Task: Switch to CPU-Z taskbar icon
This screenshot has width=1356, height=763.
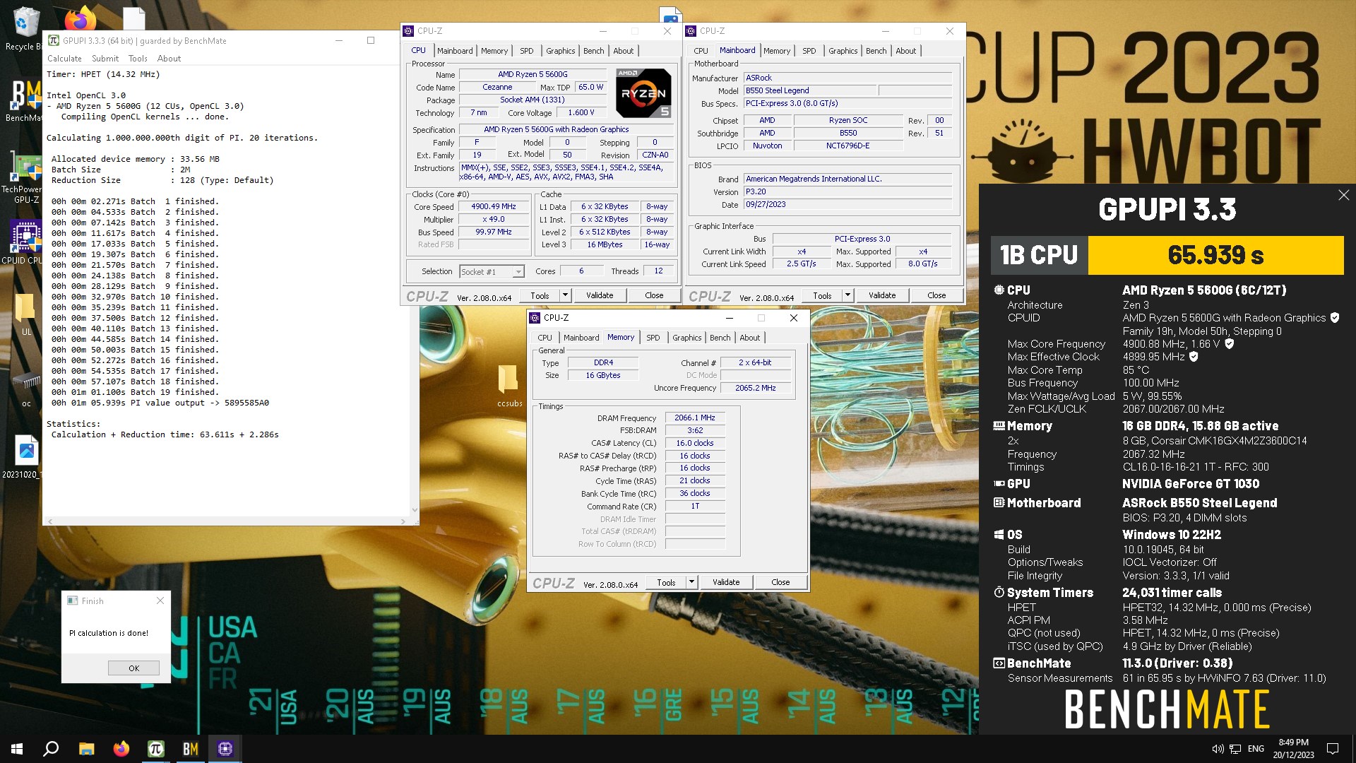Action: [x=225, y=749]
